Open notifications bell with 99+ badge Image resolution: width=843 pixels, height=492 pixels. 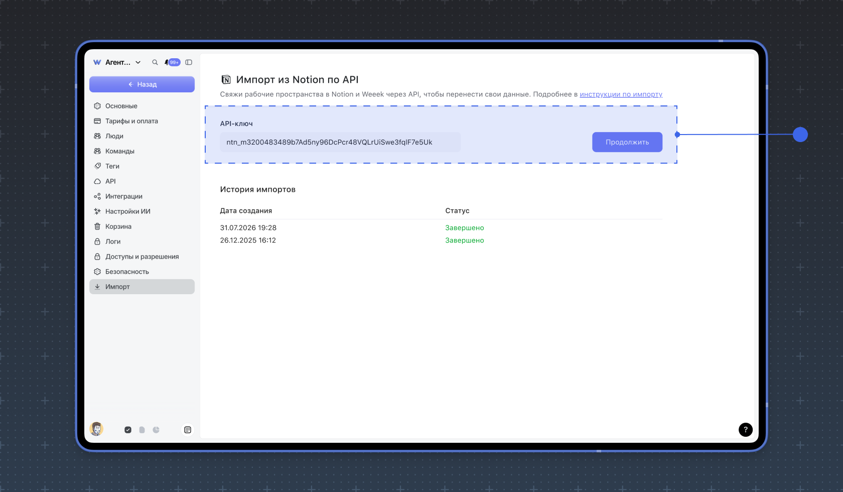(x=172, y=62)
